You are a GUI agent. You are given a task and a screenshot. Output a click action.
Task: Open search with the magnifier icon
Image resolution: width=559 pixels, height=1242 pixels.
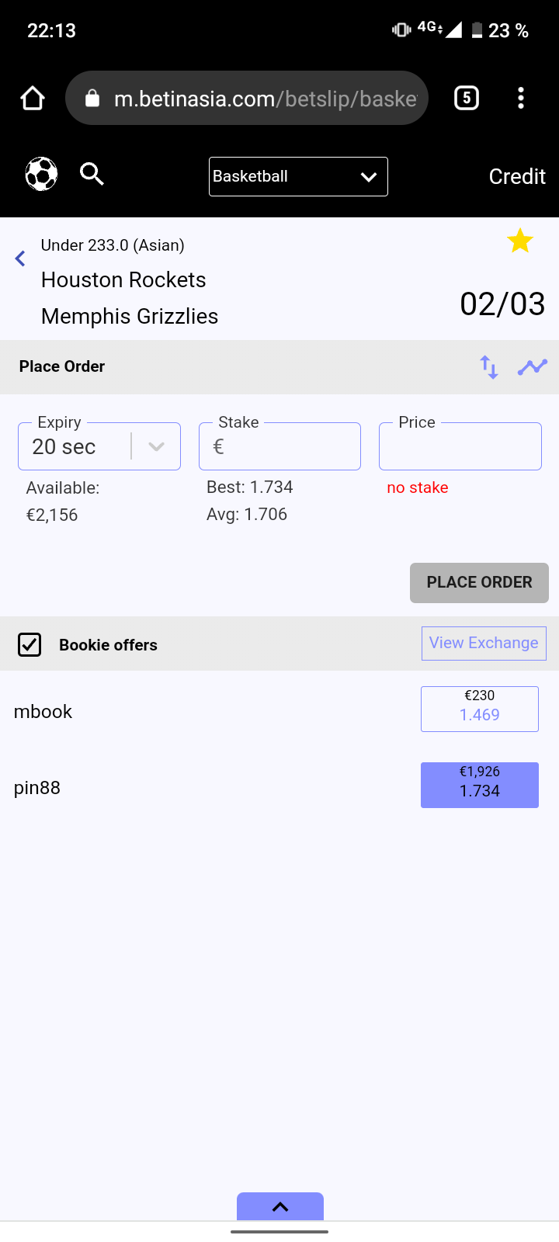tap(92, 175)
